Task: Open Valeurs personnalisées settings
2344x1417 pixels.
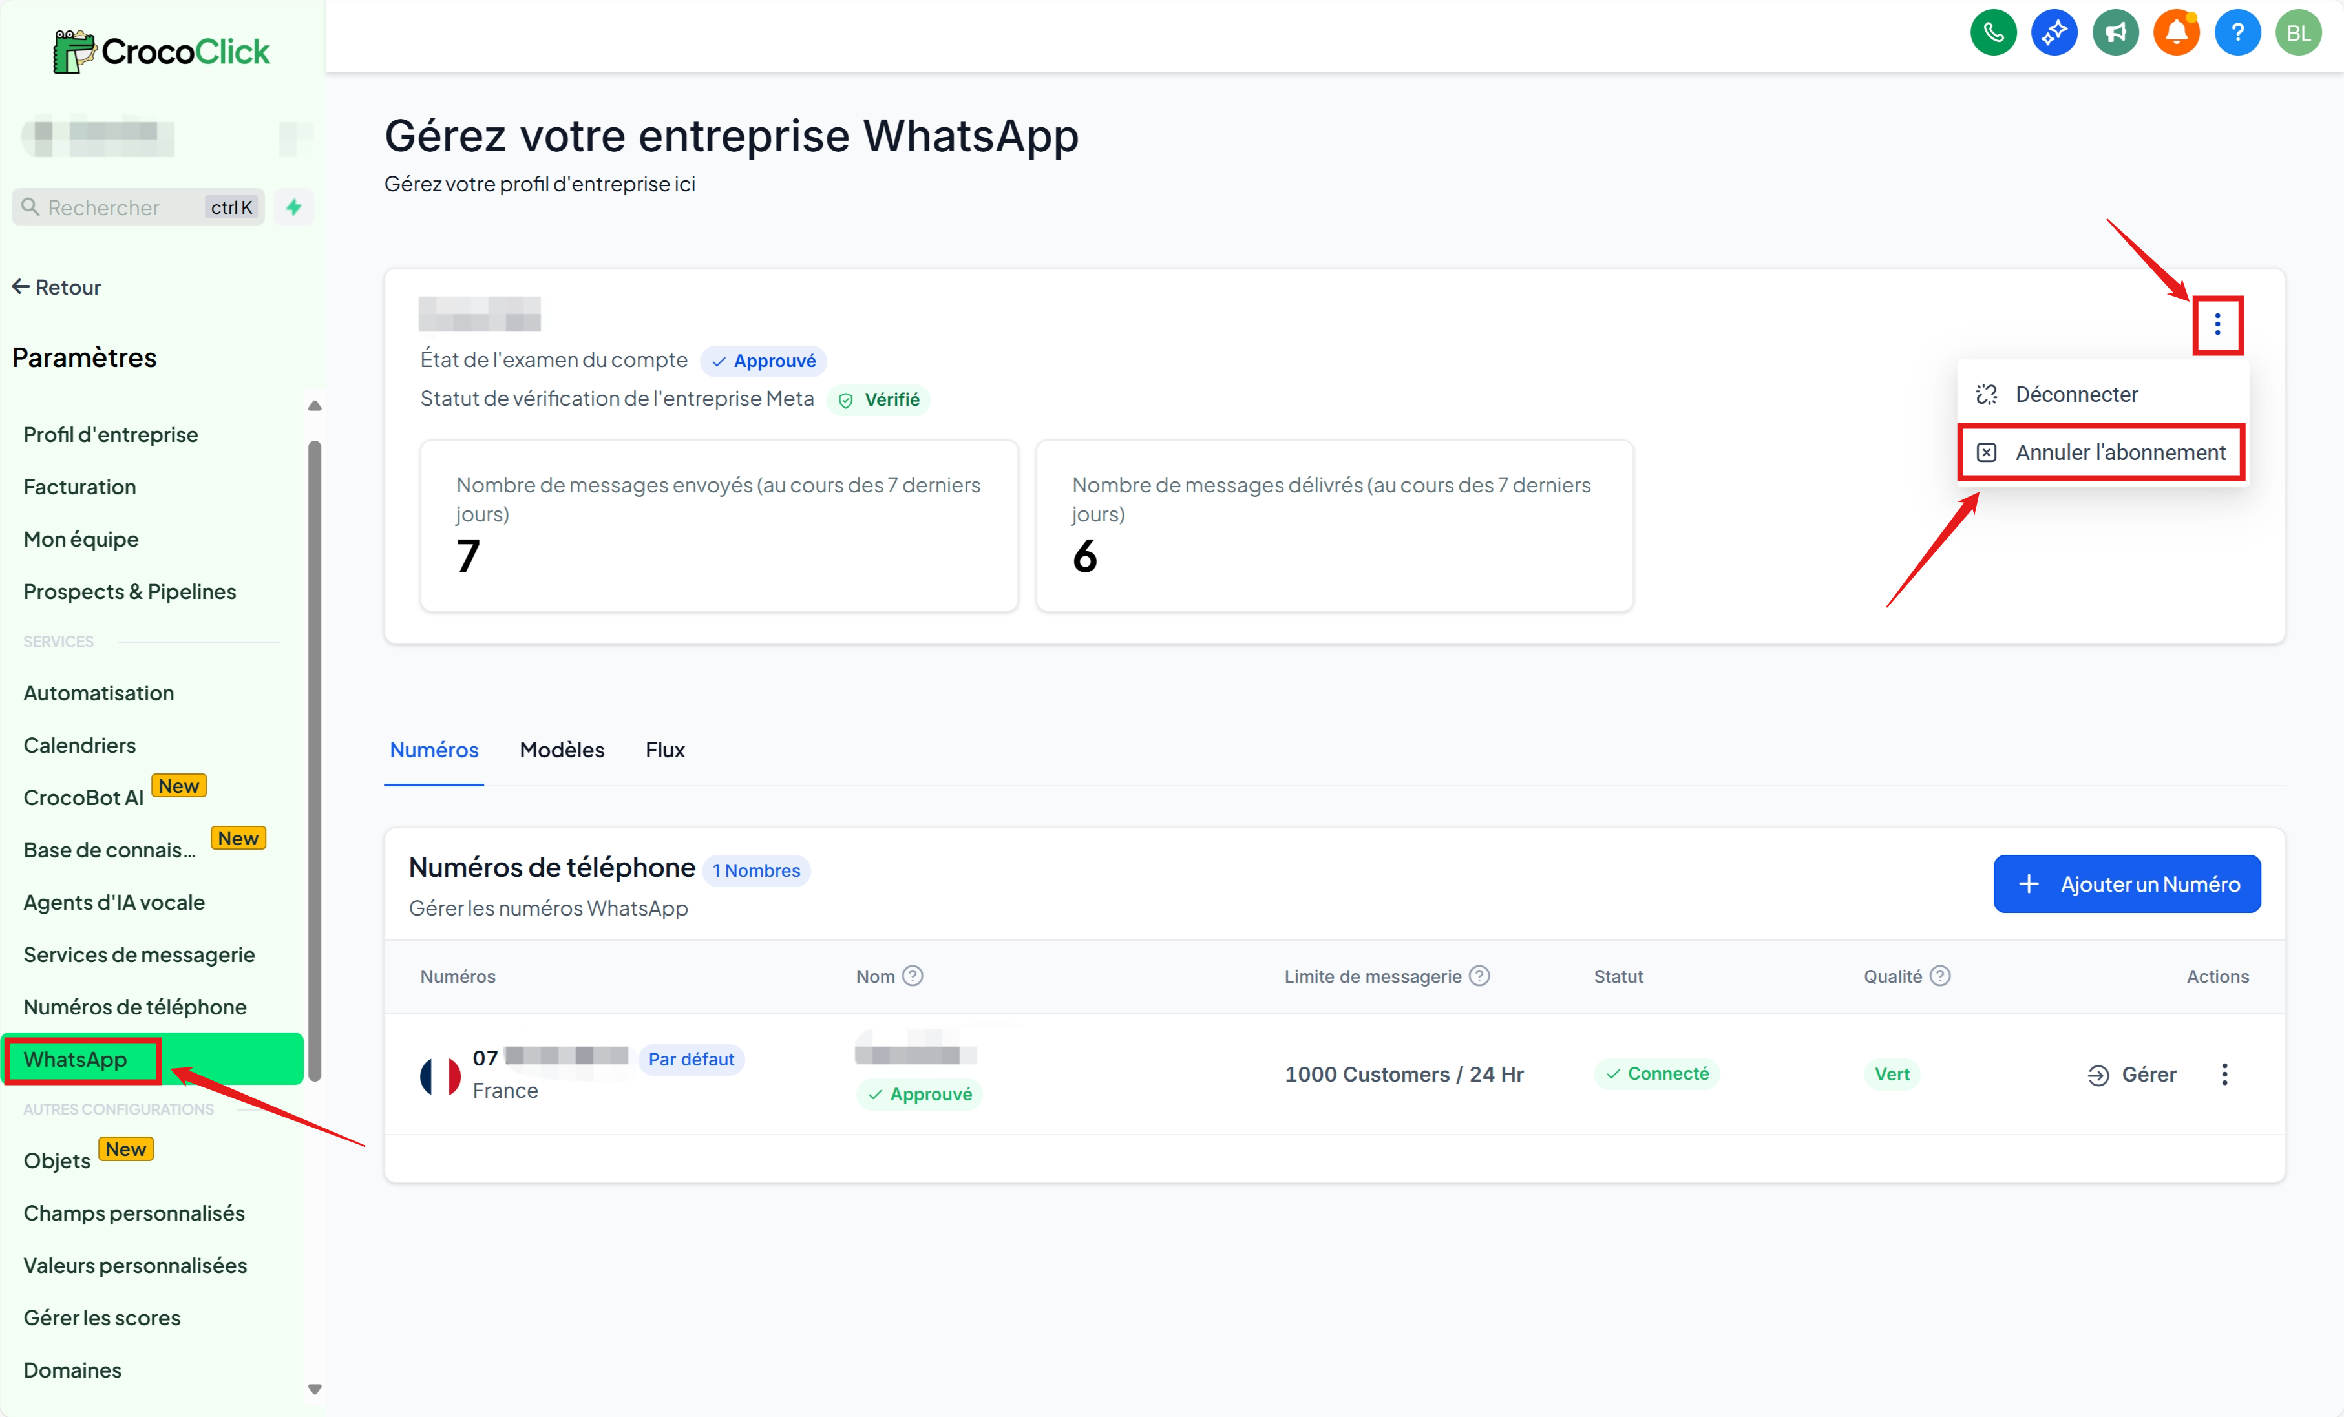Action: pyautogui.click(x=135, y=1266)
